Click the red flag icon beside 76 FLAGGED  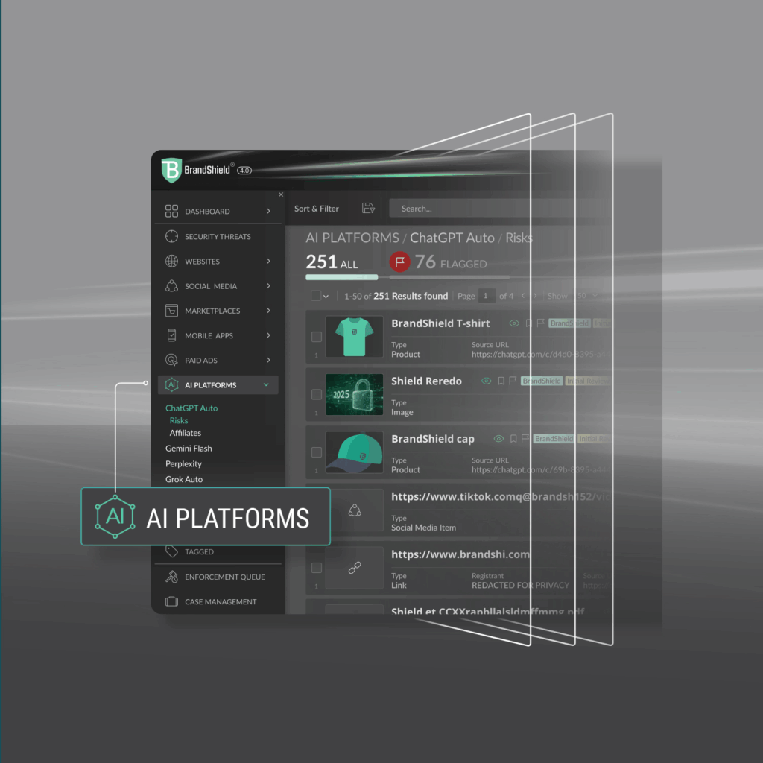click(x=399, y=262)
